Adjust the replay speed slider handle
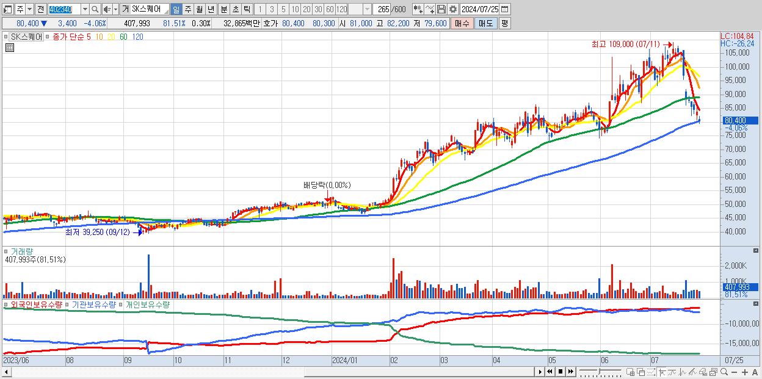 (599, 371)
